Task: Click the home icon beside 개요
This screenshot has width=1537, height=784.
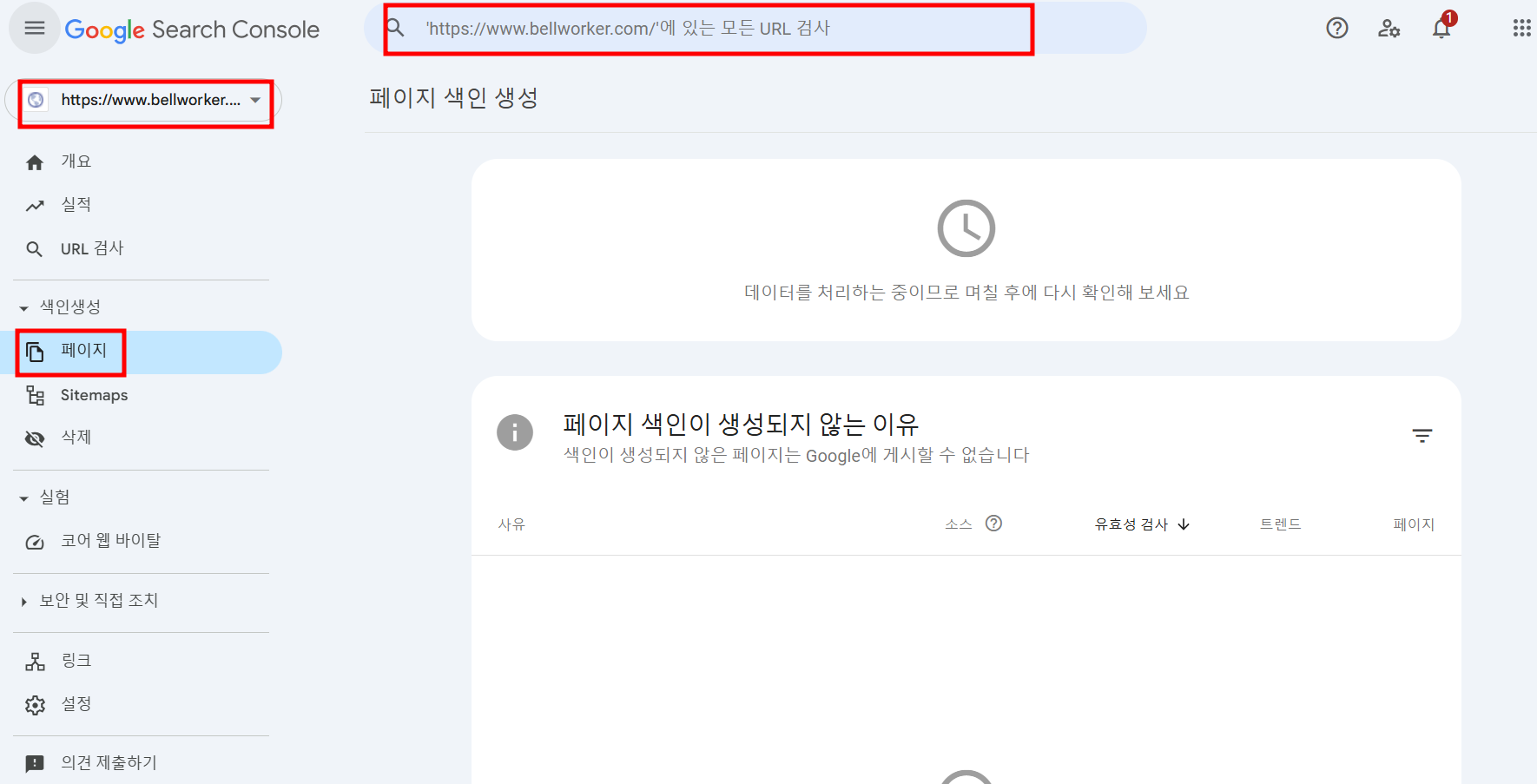Action: (35, 162)
